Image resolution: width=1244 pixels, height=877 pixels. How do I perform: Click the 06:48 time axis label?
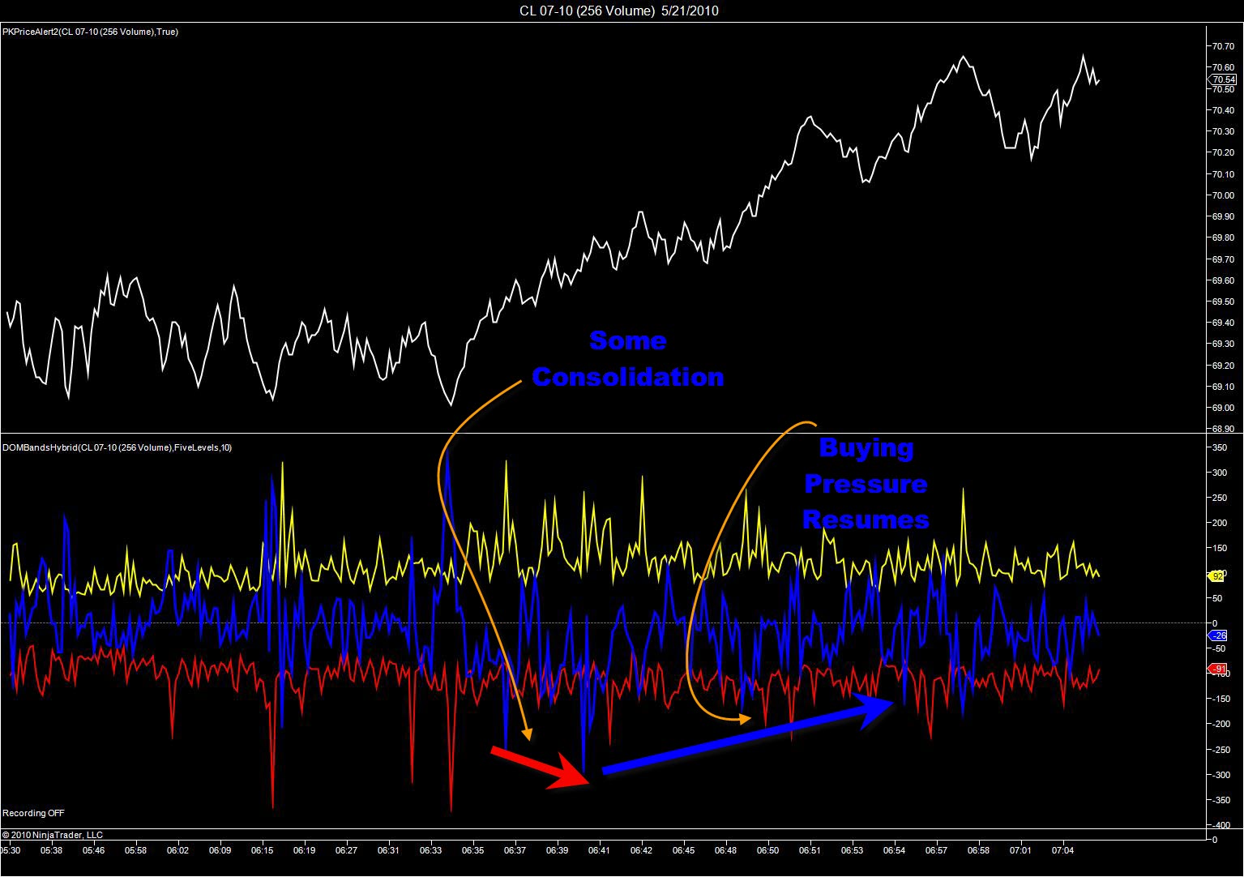(x=726, y=851)
